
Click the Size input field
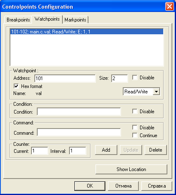[119, 78]
